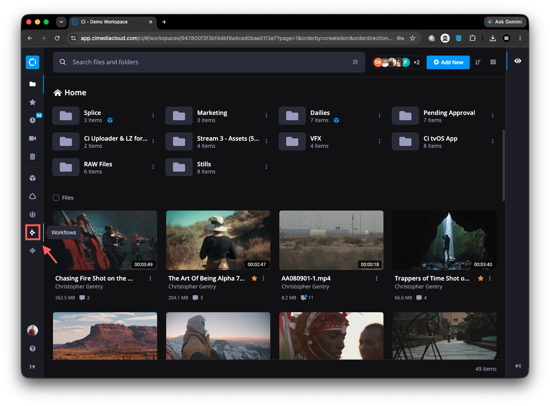Open the sort order dropdown icon

click(478, 62)
